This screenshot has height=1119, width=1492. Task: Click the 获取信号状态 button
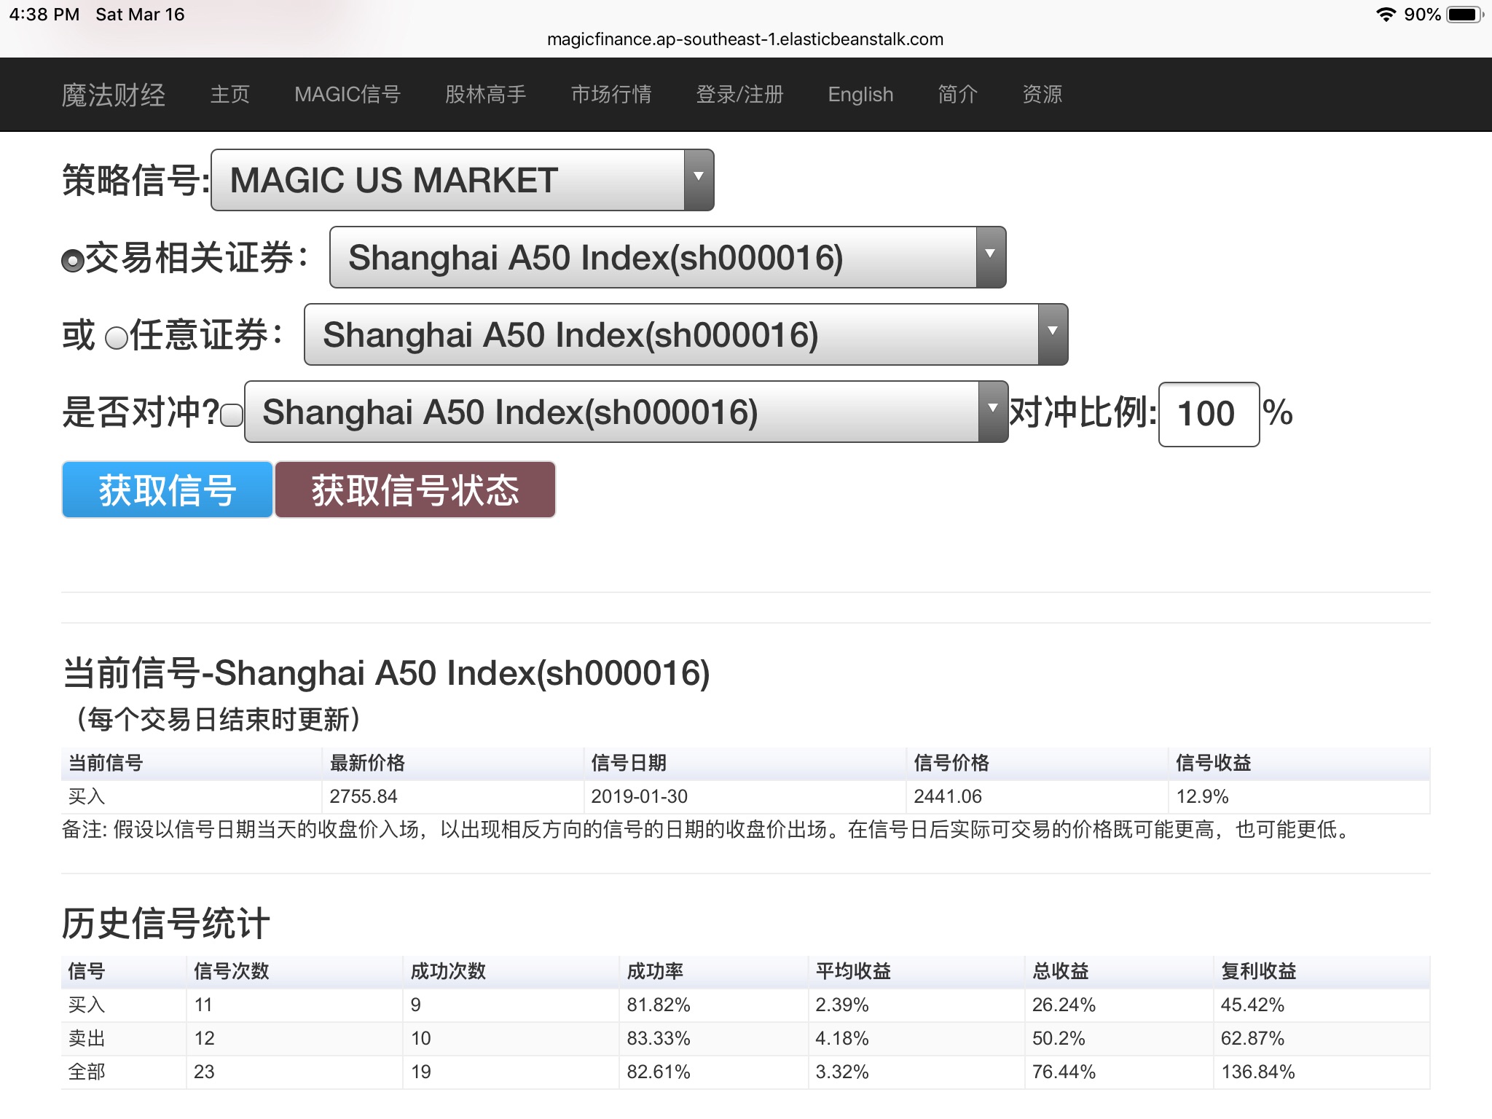(x=415, y=490)
